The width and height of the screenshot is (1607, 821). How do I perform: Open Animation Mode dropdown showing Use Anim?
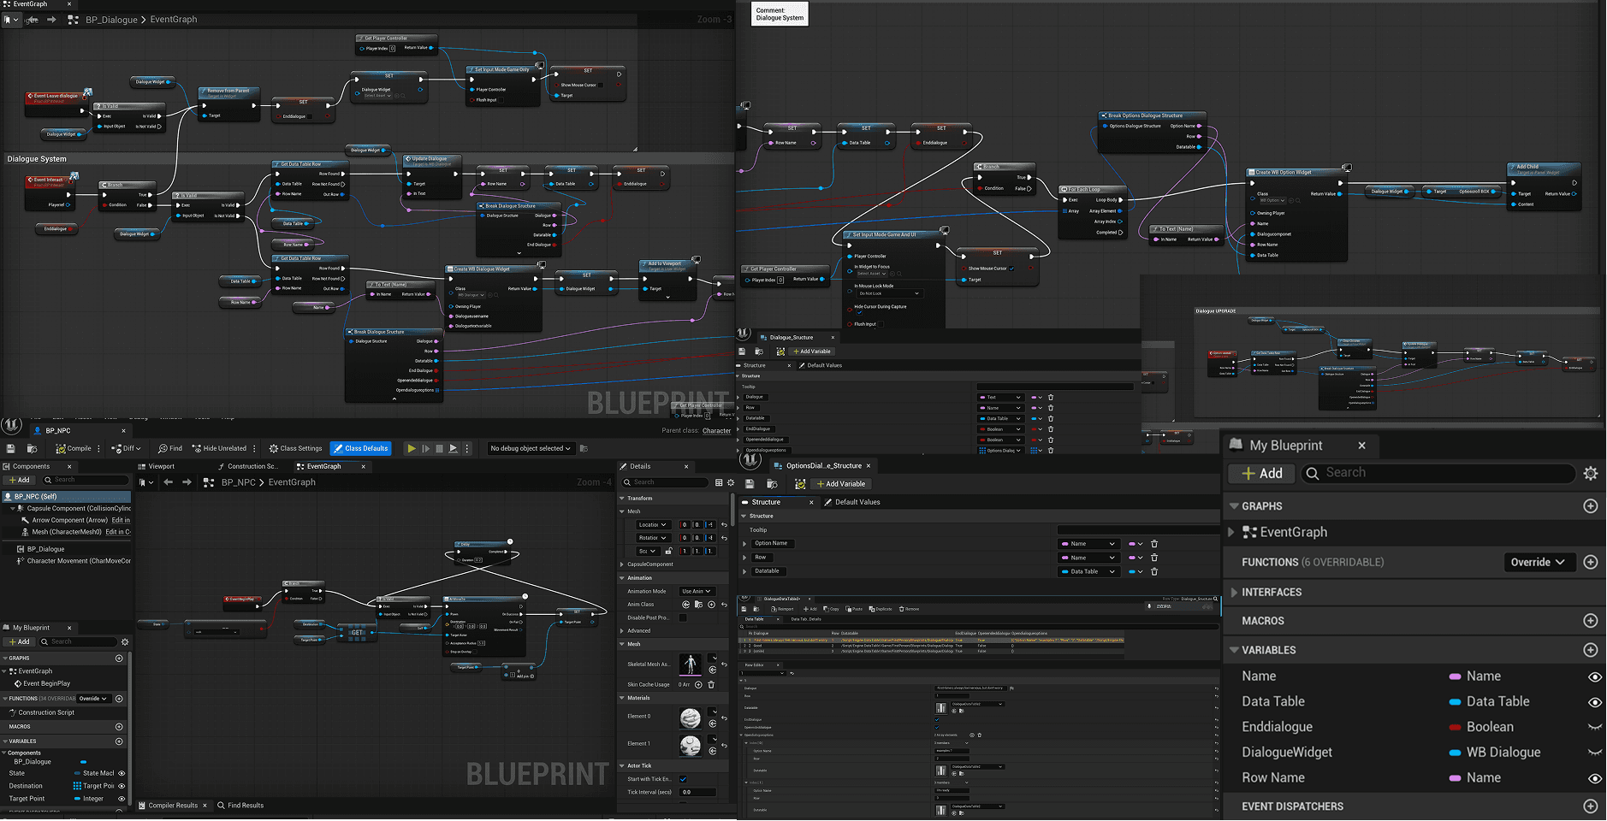[x=697, y=591]
